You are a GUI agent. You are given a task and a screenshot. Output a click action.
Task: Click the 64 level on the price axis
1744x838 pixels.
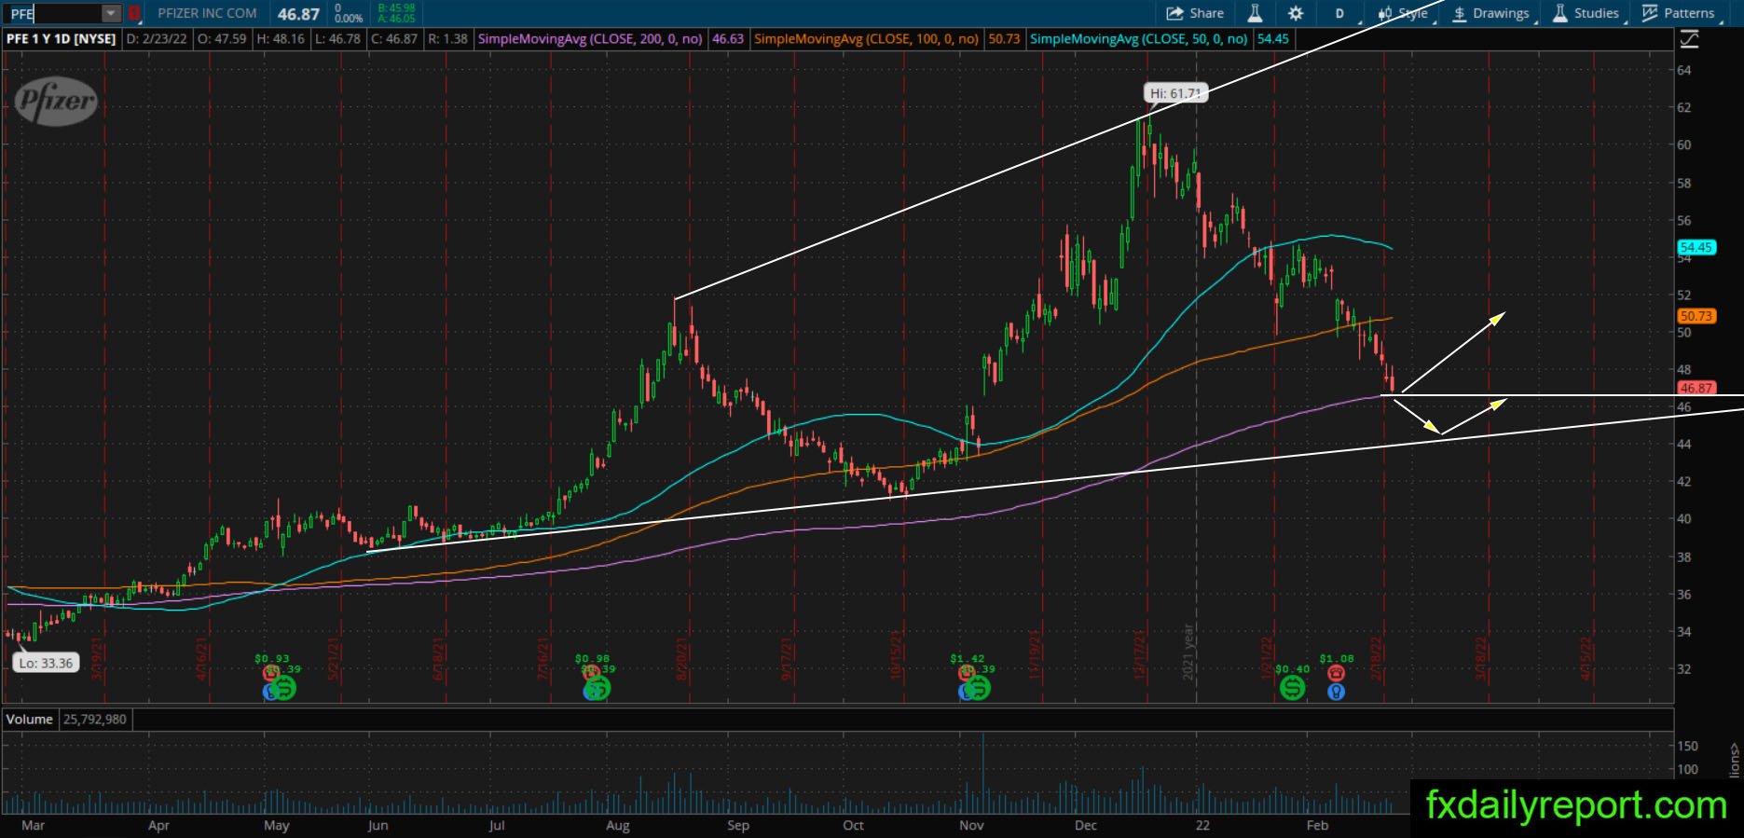click(1683, 70)
